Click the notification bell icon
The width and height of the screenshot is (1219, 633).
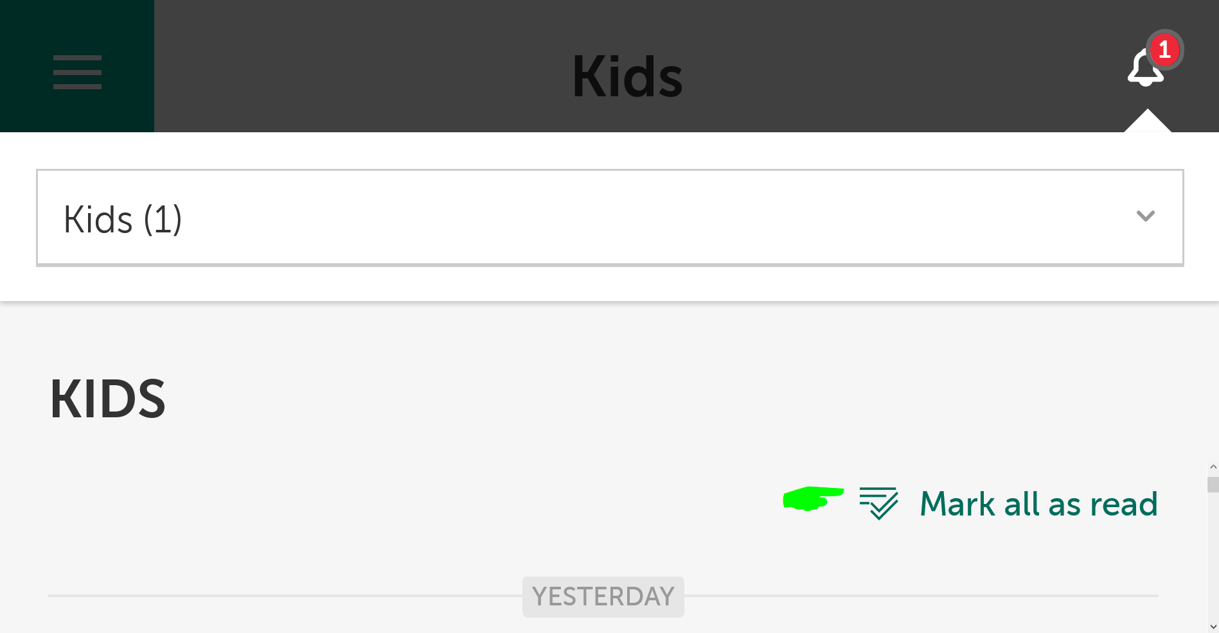tap(1144, 71)
